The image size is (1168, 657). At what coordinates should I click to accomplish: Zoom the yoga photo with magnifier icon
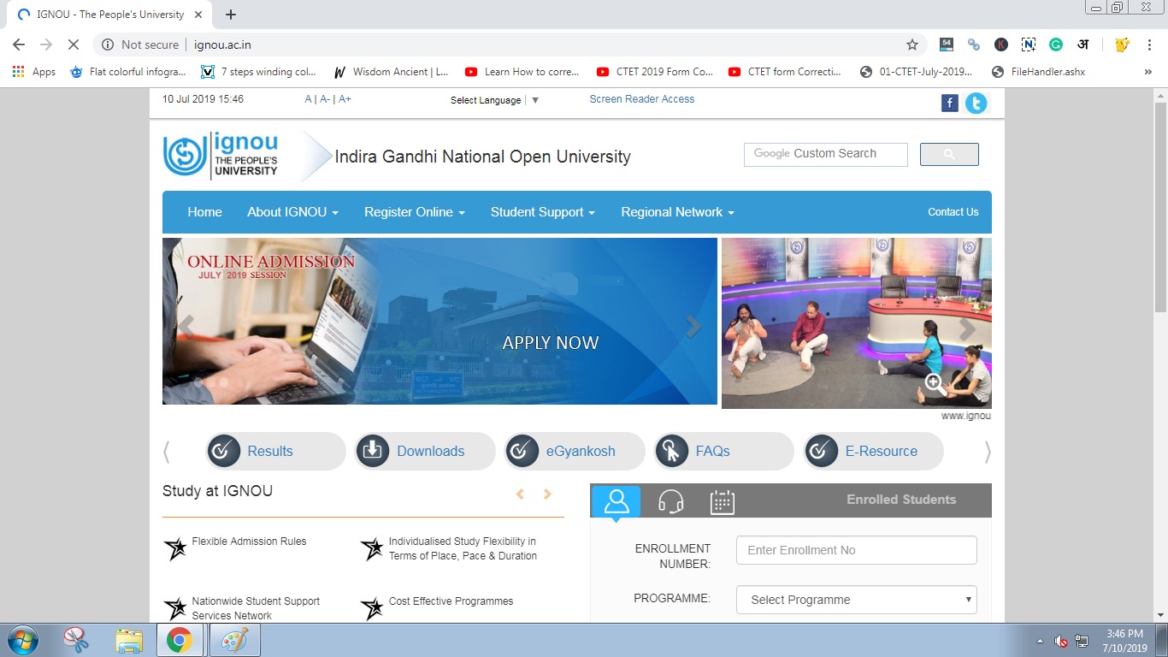(935, 384)
